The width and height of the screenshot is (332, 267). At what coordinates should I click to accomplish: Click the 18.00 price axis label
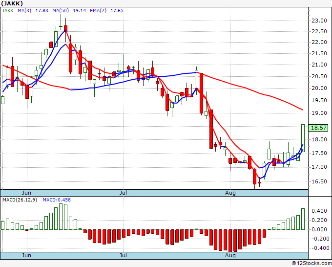tap(319, 139)
